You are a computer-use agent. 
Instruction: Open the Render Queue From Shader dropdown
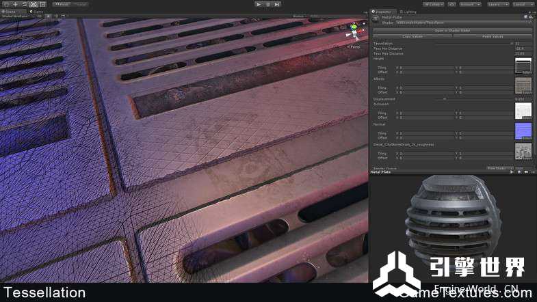pos(500,168)
